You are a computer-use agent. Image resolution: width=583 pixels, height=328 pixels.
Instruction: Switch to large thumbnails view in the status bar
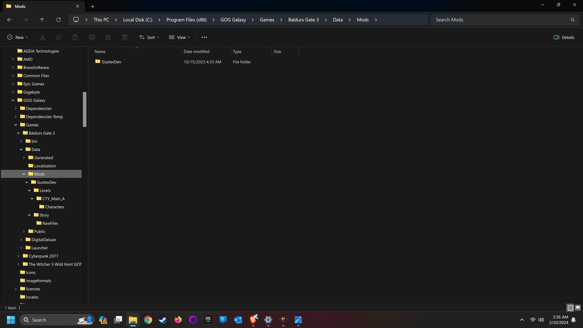[578, 307]
